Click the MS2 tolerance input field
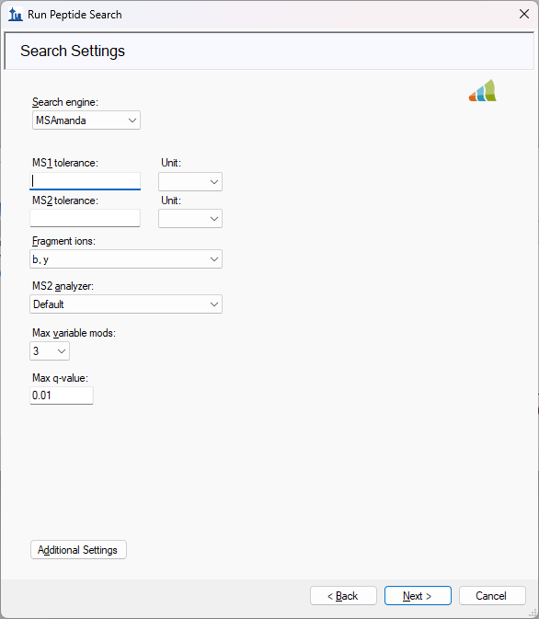This screenshot has height=619, width=539. tap(85, 218)
